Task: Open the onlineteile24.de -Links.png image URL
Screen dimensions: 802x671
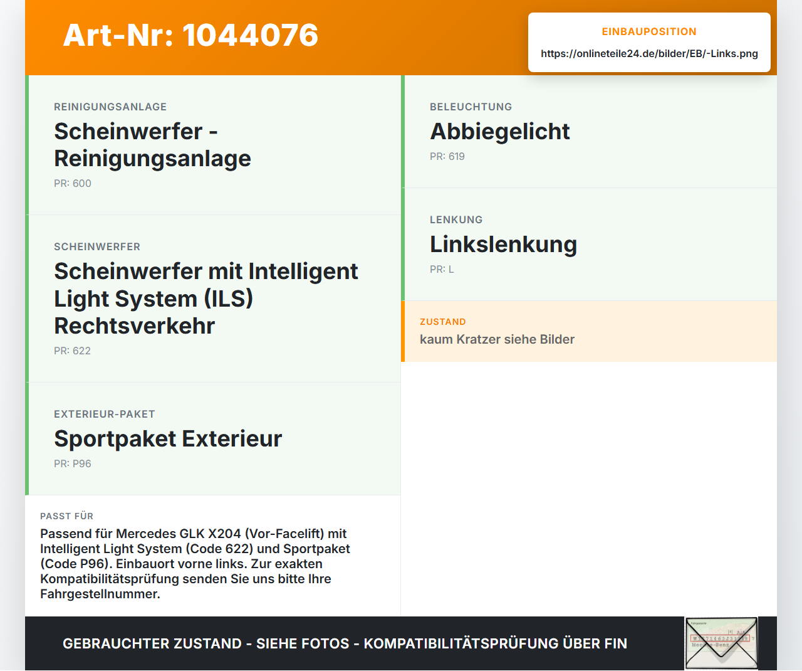Action: [x=649, y=53]
